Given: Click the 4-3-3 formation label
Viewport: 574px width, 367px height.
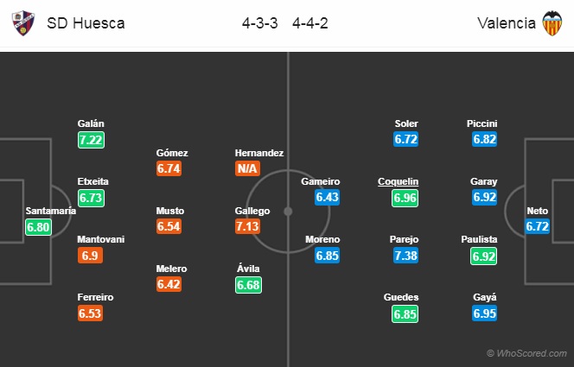Looking at the screenshot, I should (x=260, y=23).
